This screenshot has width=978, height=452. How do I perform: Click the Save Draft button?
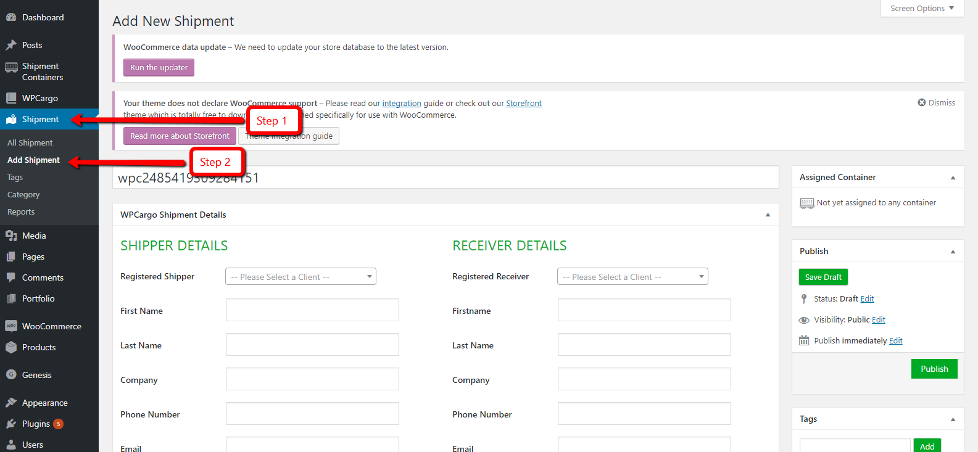pyautogui.click(x=823, y=277)
